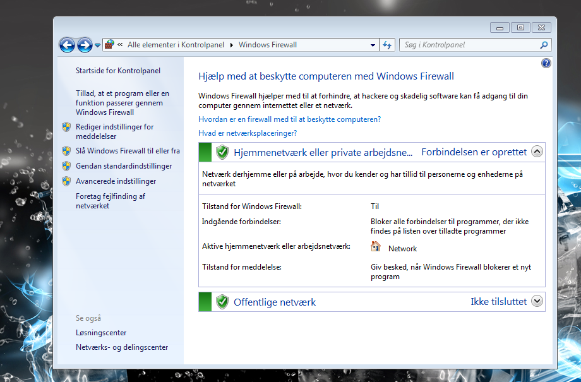Open help with the blue question mark
The image size is (581, 382).
pos(546,63)
